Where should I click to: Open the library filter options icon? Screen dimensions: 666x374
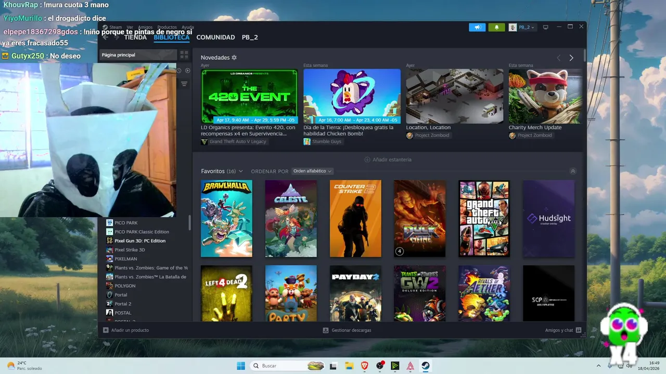point(184,84)
